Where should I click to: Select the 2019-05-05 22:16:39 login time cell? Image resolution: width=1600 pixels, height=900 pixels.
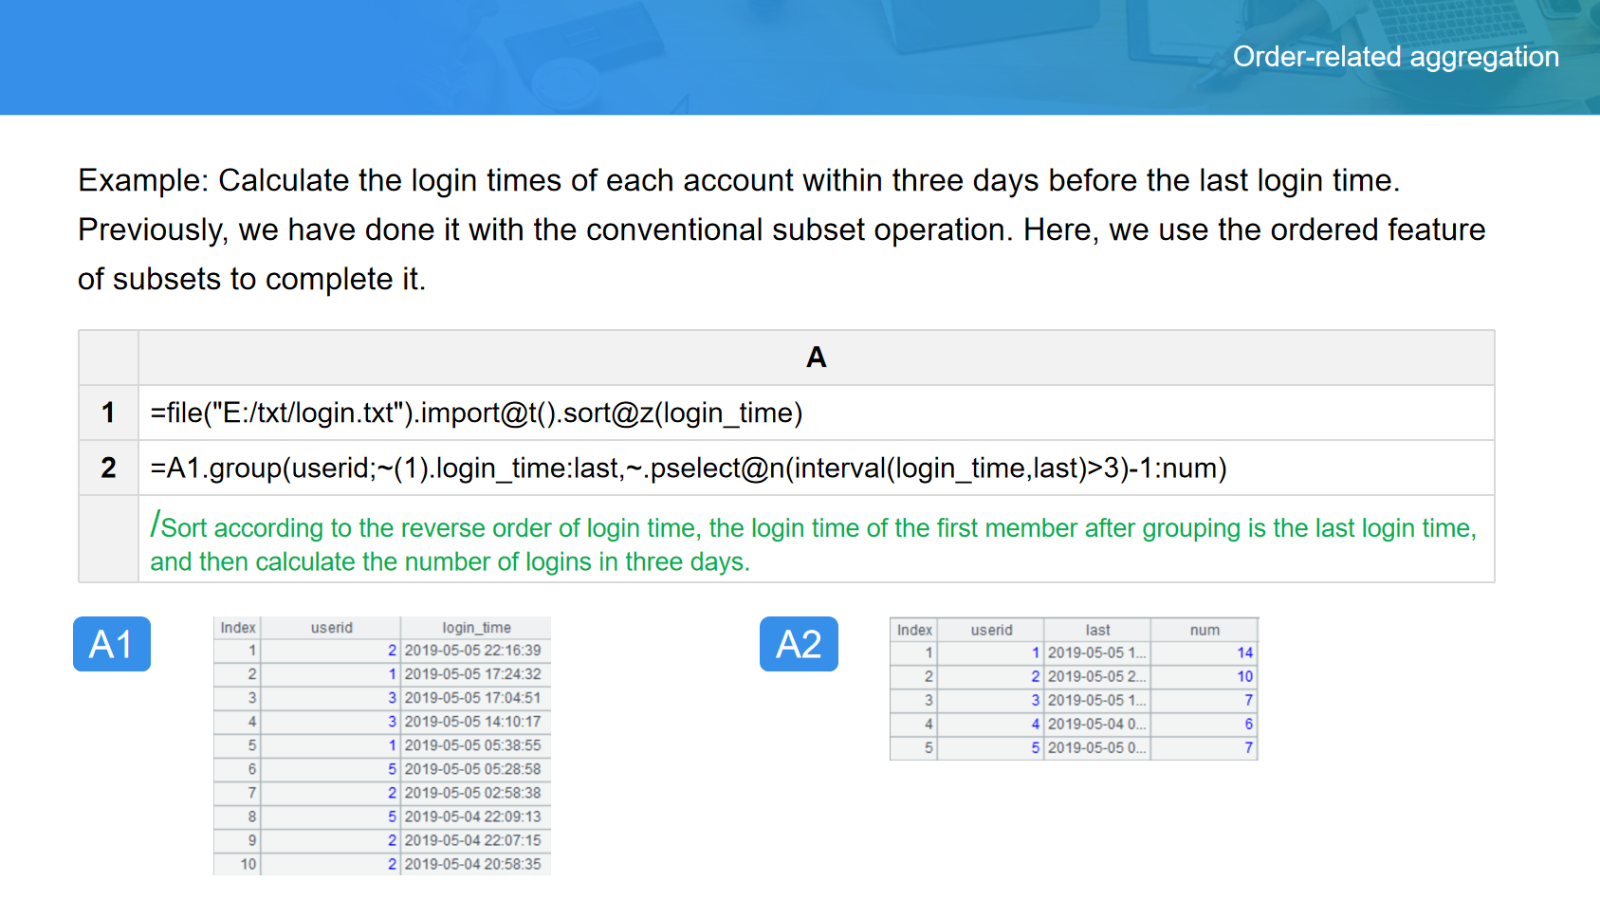point(473,651)
